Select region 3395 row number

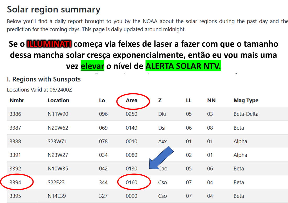(15, 196)
